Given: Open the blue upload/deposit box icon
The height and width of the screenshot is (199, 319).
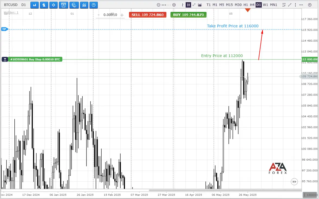Looking at the screenshot, I should [x=63, y=5].
